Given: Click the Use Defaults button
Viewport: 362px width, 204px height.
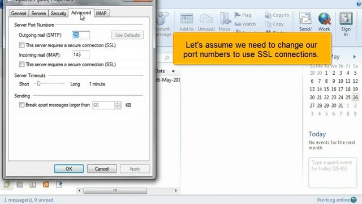Looking at the screenshot, I should pos(127,35).
